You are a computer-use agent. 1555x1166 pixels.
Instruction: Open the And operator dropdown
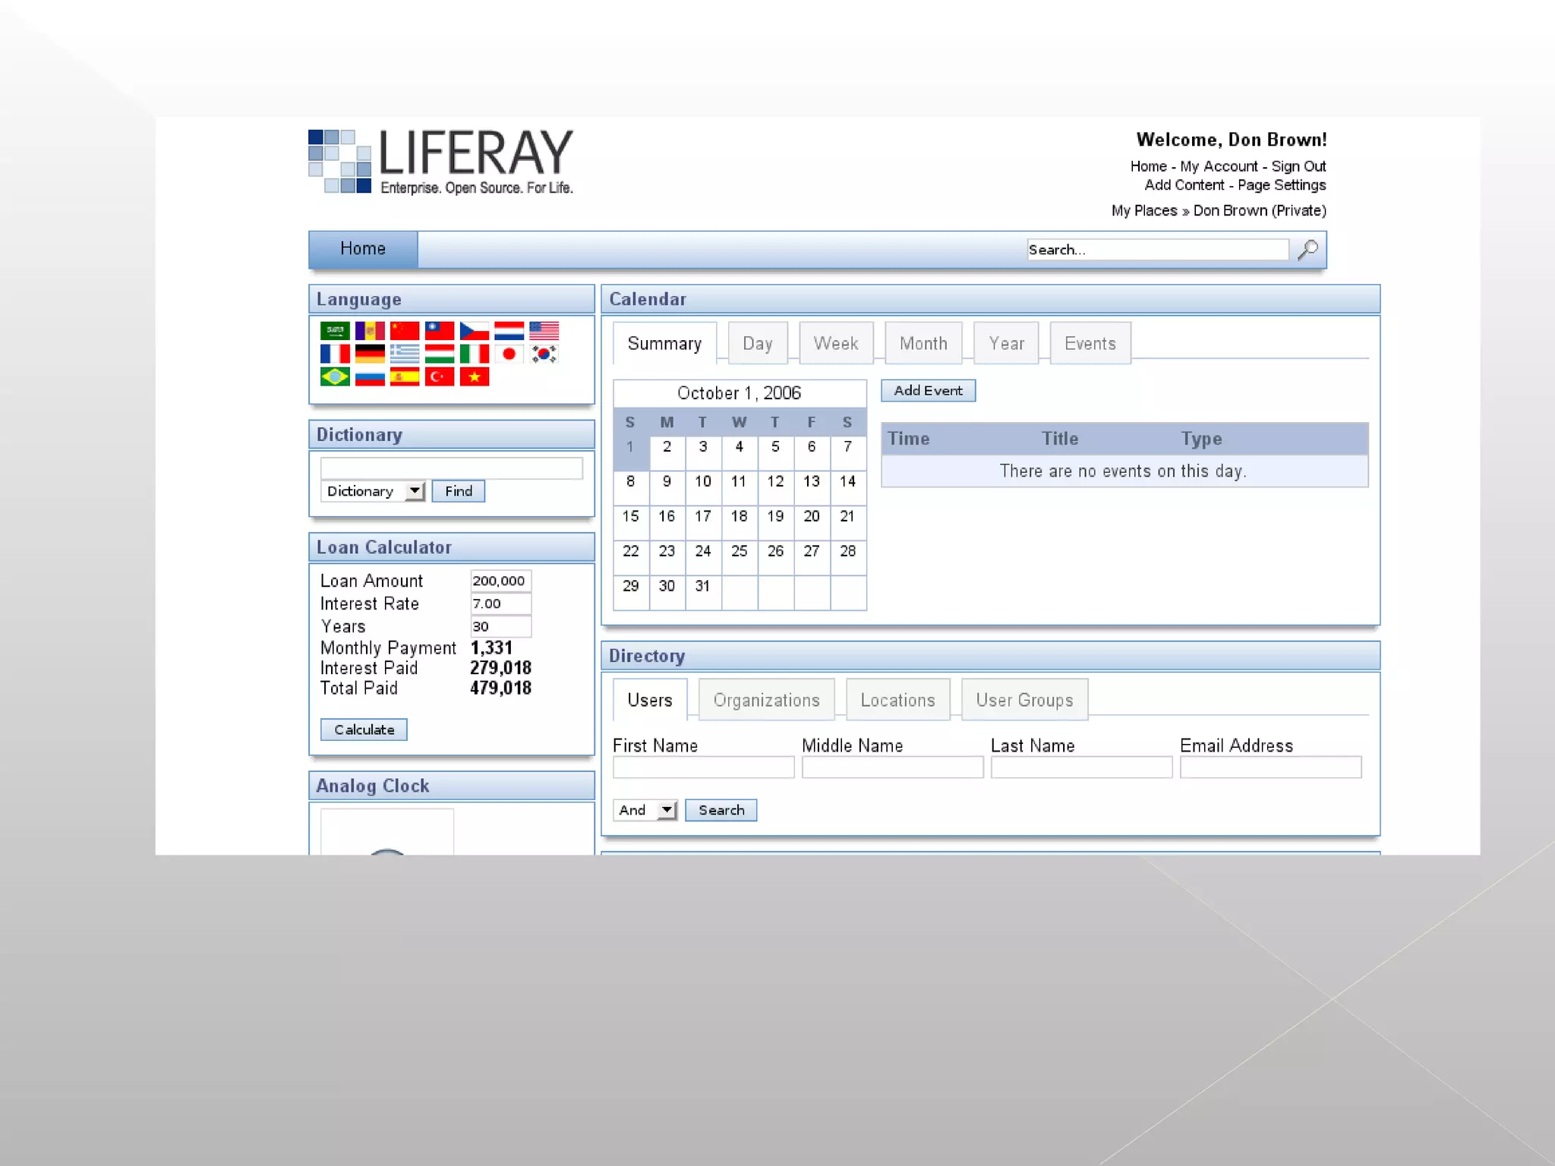coord(645,810)
